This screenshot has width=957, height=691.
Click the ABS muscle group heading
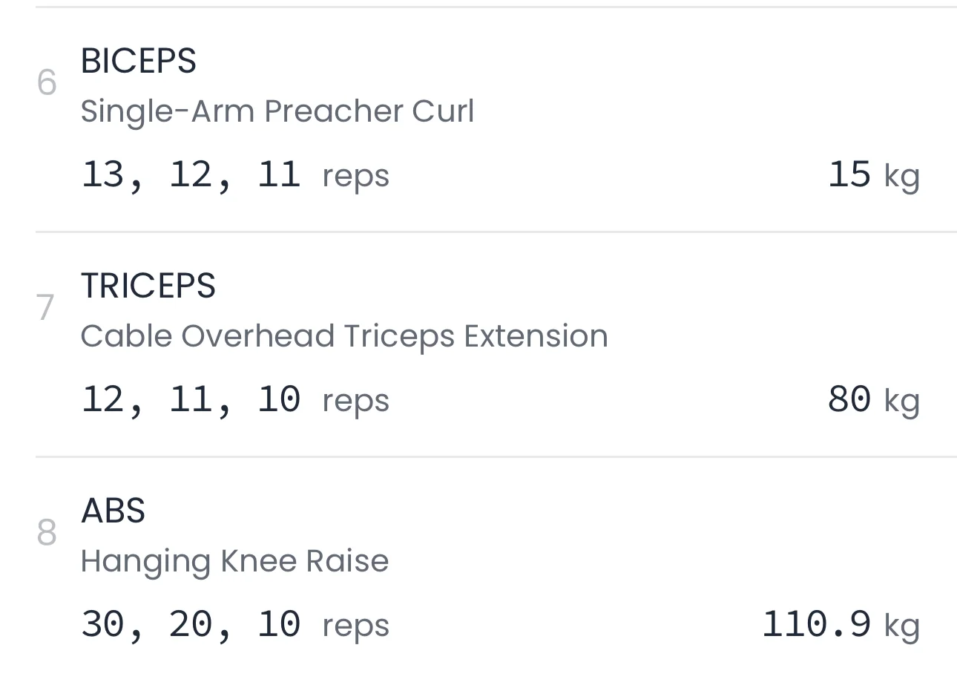click(x=113, y=511)
